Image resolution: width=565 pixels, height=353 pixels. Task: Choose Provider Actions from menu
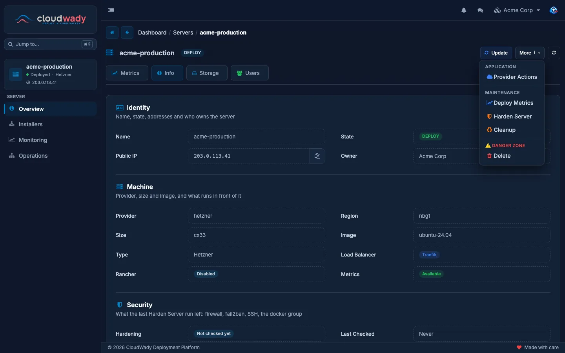coord(512,77)
